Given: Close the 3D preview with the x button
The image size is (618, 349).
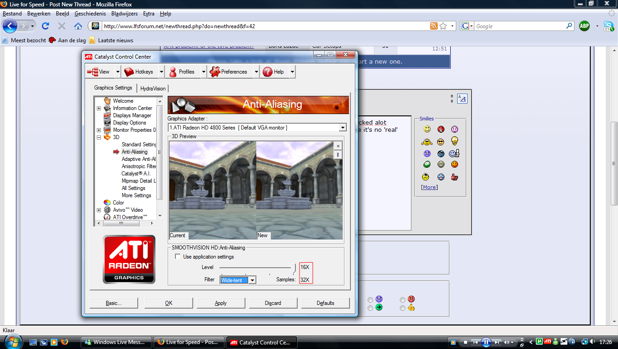Looking at the screenshot, I should tap(338, 146).
